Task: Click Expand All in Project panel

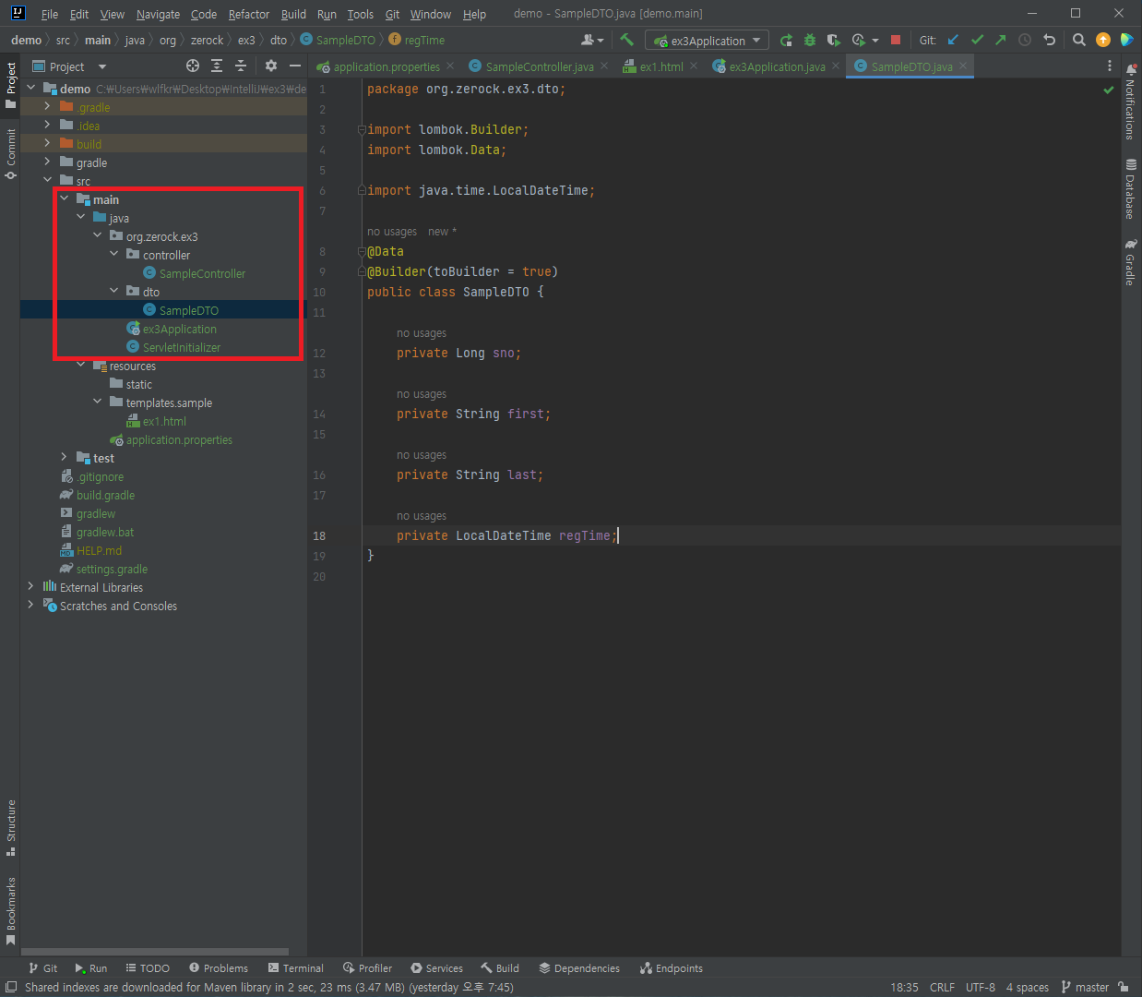Action: pos(217,66)
